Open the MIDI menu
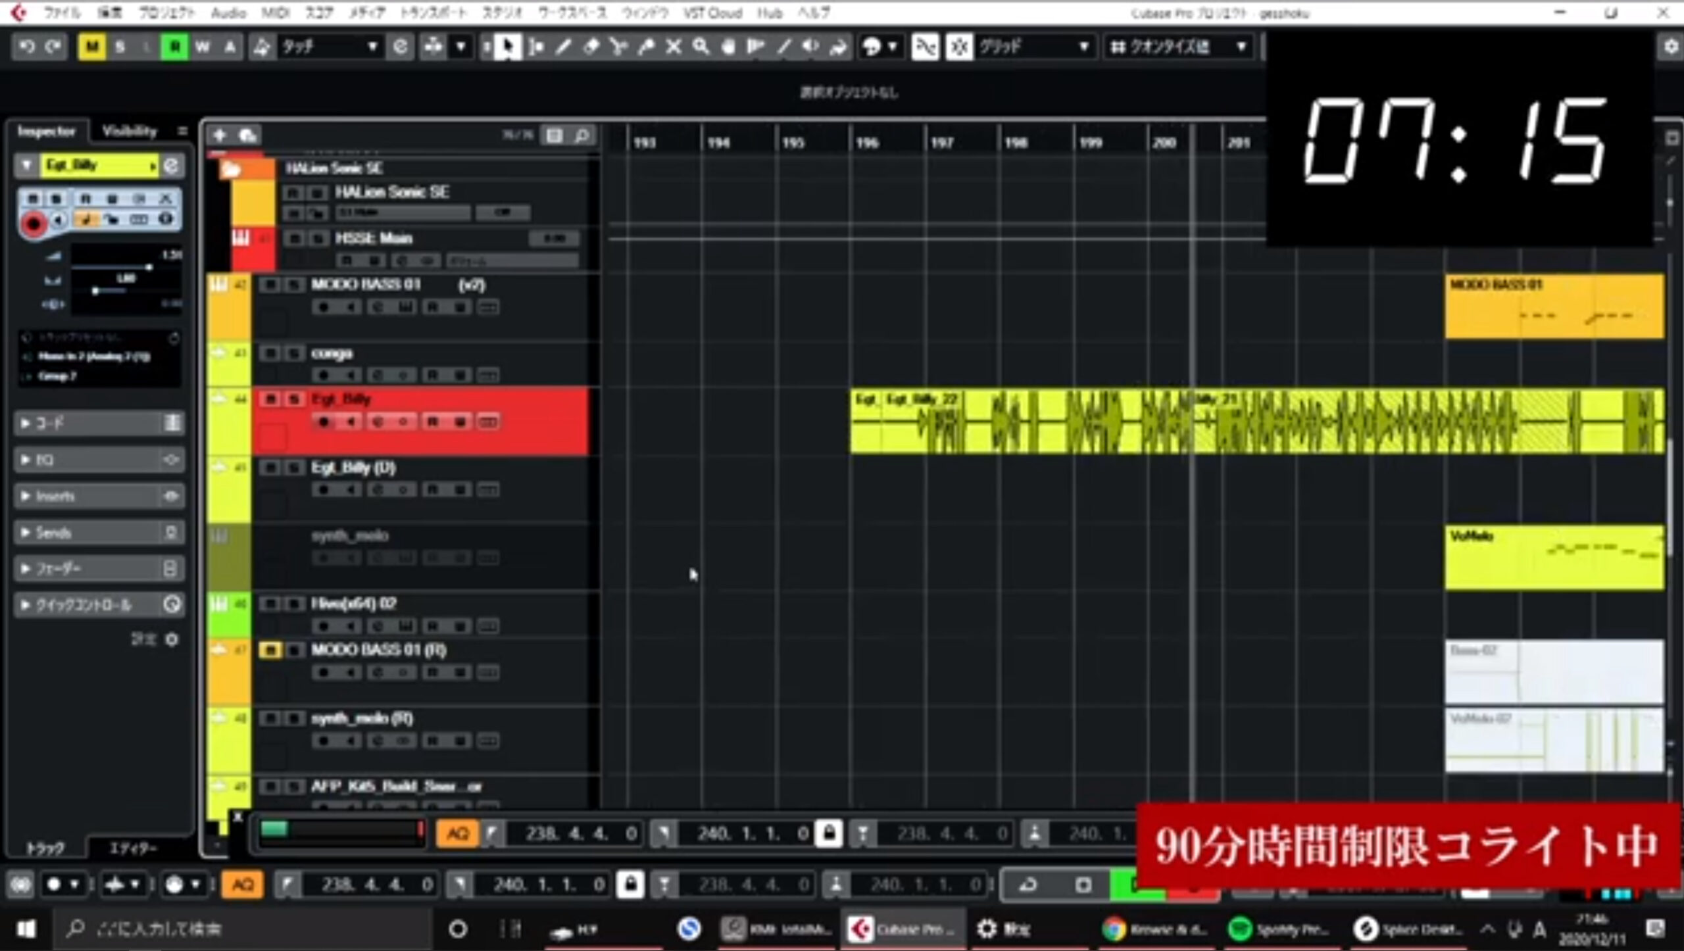This screenshot has height=951, width=1684. 276,12
